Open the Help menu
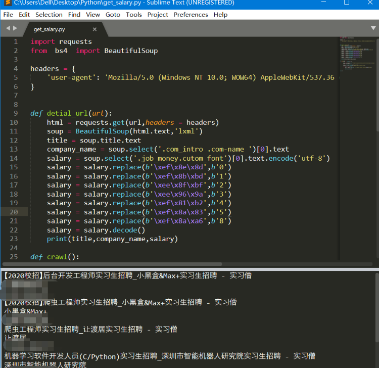Screen dimensions: 379x368 (220, 15)
